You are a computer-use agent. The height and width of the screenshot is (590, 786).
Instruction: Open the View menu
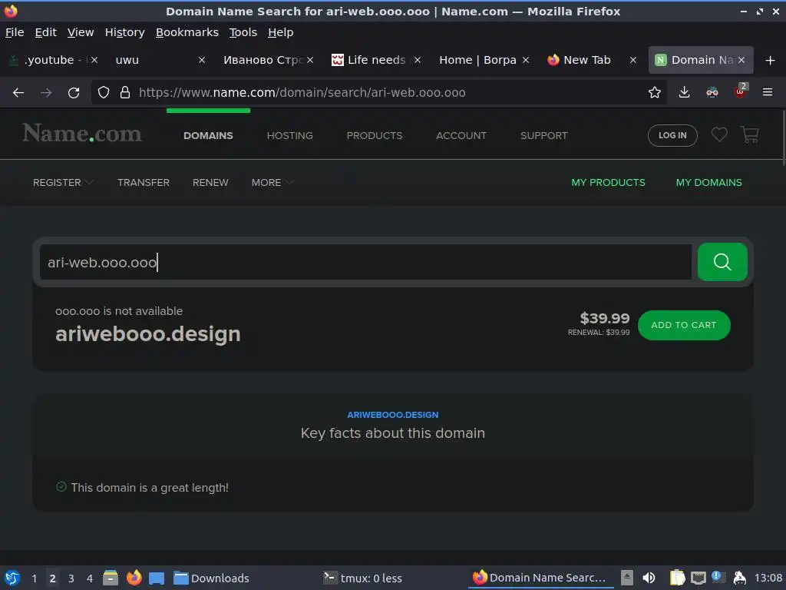81,32
